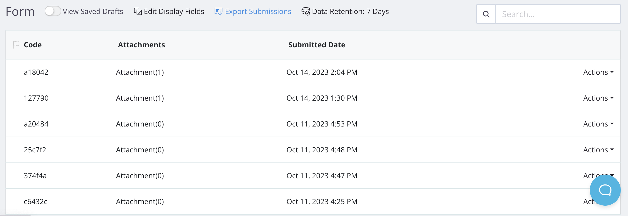Click the Data Retention database icon
The height and width of the screenshot is (216, 628).
tap(306, 12)
